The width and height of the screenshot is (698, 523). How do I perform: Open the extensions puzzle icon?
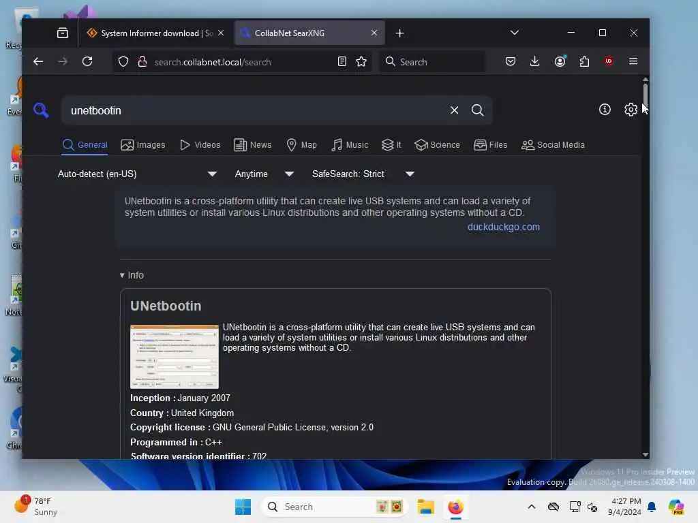(x=584, y=61)
